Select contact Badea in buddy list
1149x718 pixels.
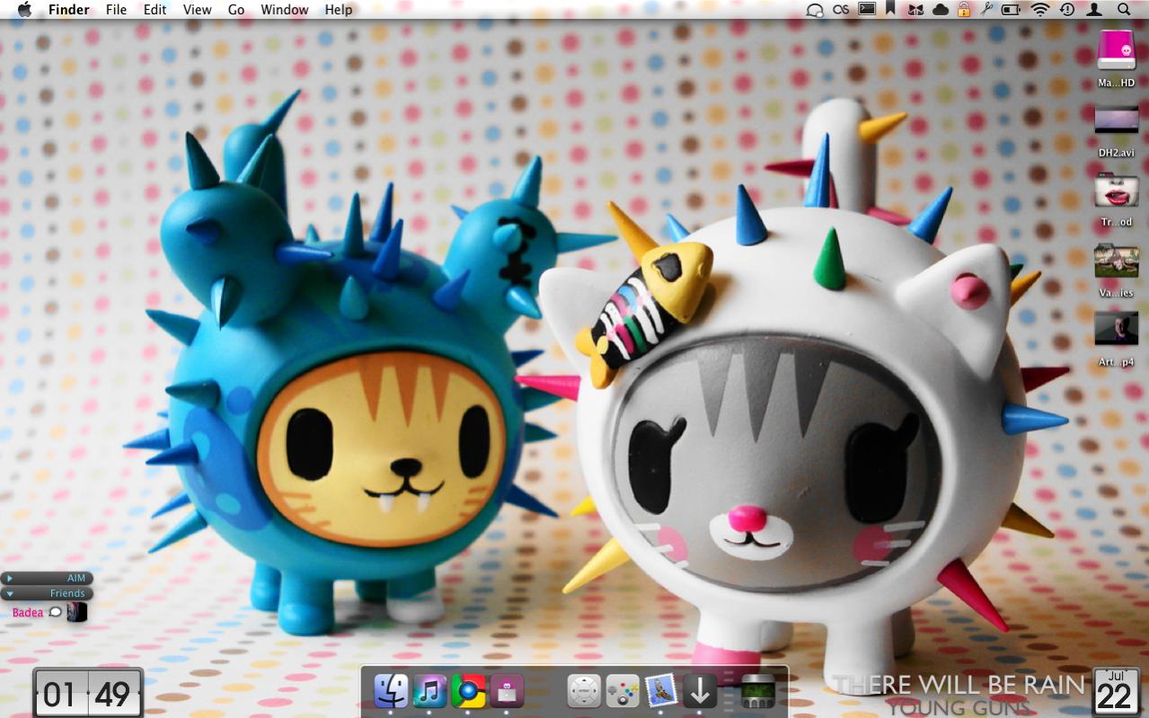pyautogui.click(x=27, y=613)
